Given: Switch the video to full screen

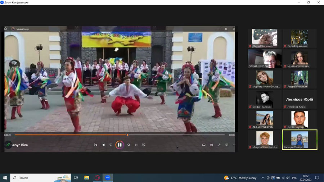Looking at the screenshot, I should pos(219,145).
